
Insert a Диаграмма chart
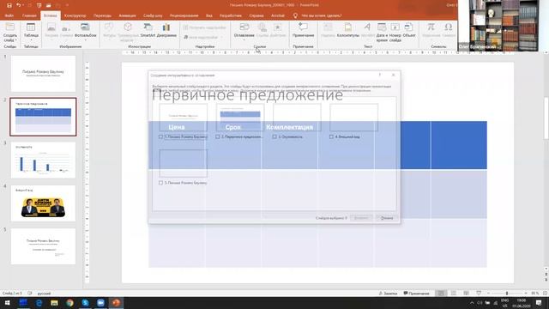pos(166,31)
